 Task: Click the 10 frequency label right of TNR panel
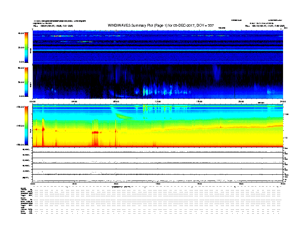[x=286, y=138]
